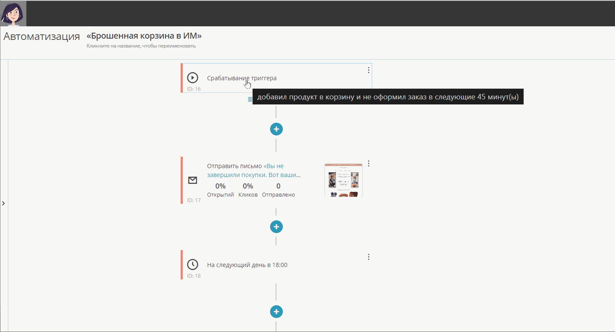Open the email block's three-dot menu
Viewport: 615px width, 332px height.
pos(369,163)
